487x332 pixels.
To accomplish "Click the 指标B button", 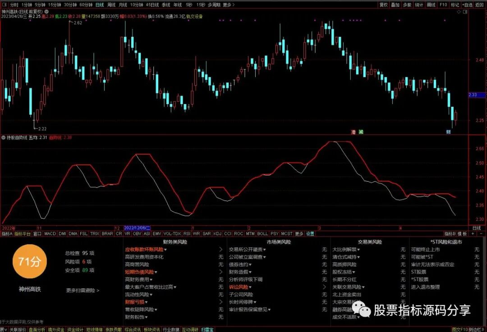I will pos(450,234).
